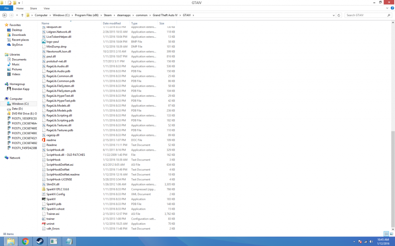Select uninst application icon
This screenshot has width=395, height=246.
point(43,224)
